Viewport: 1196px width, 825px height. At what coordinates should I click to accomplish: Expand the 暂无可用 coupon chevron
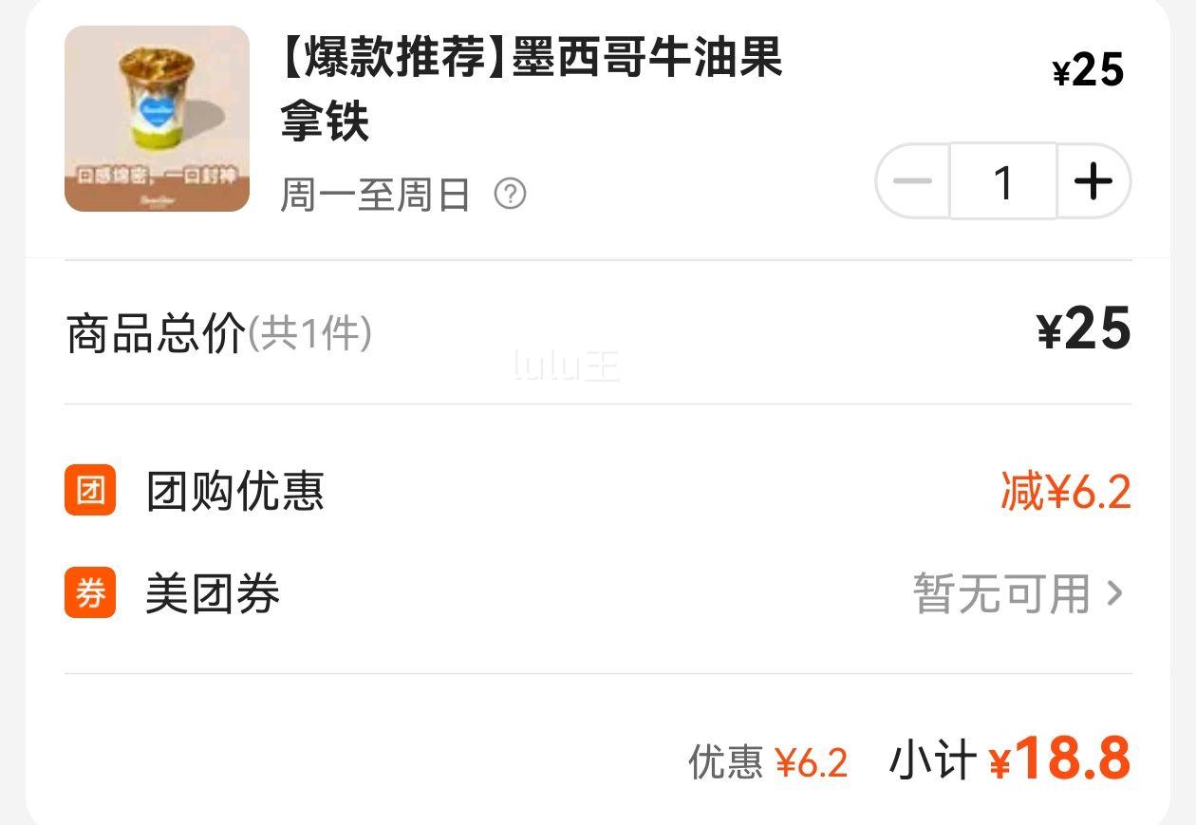[1115, 593]
